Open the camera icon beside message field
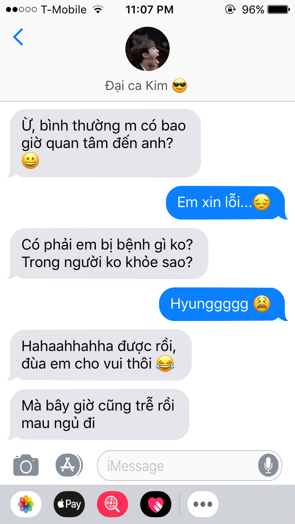The image size is (295, 524). [x=26, y=465]
